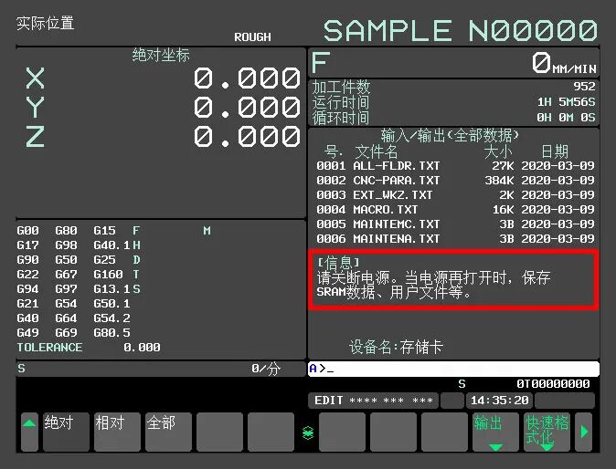Open the 快速格式化 softkey

tap(547, 432)
